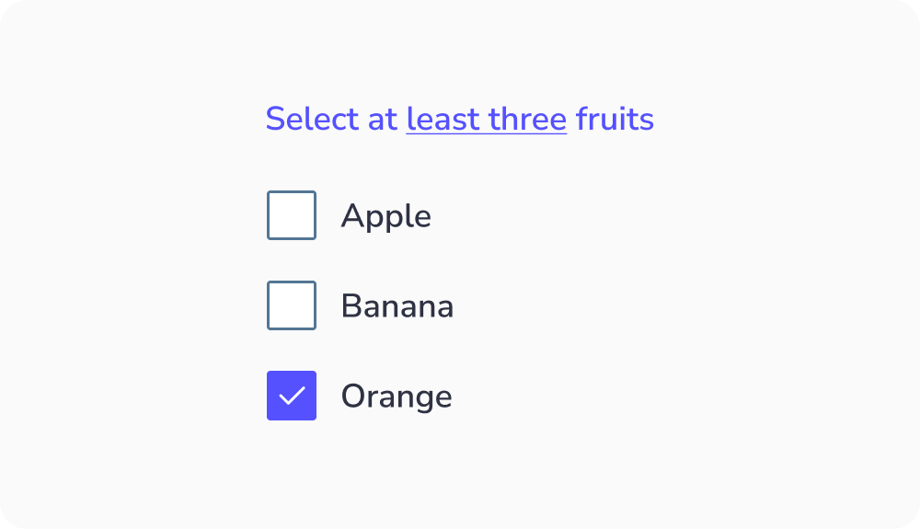920x529 pixels.
Task: Click the "Banana" label text
Action: (397, 306)
